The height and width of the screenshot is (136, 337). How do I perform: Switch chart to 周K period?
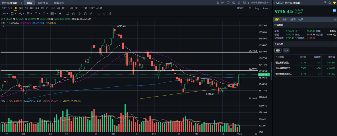[x=21, y=8]
